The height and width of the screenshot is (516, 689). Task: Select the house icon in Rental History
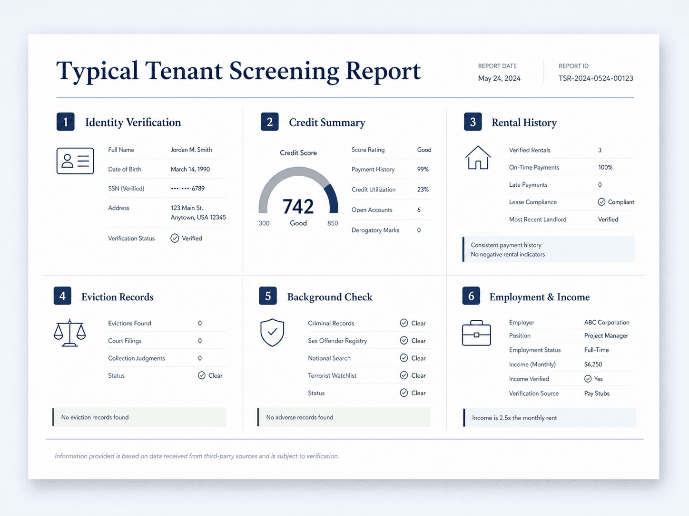478,158
